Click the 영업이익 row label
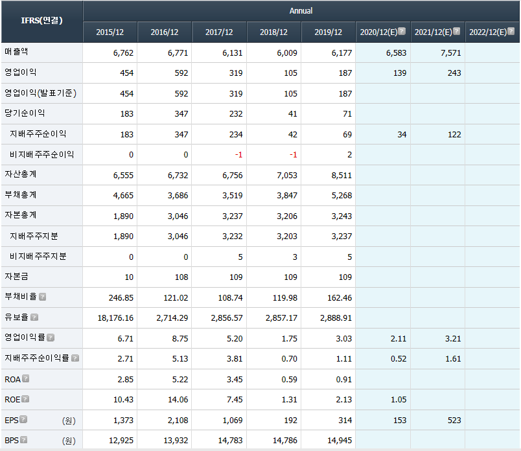 (21, 73)
